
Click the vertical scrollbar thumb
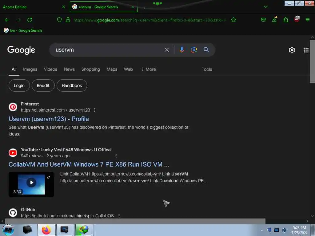point(312,61)
